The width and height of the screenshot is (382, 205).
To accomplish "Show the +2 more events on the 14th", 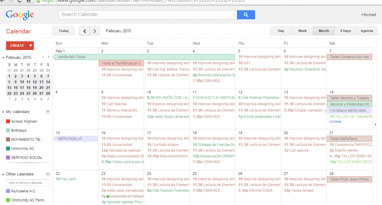I will coord(335,122).
